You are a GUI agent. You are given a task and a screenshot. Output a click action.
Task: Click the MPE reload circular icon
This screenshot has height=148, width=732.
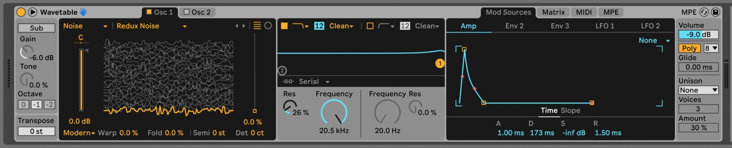(704, 12)
